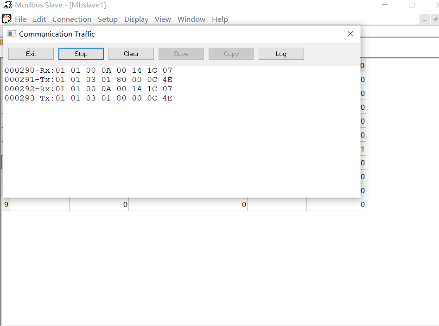Screen dimensions: 439x326
Task: Open the View menu
Action: tap(163, 19)
